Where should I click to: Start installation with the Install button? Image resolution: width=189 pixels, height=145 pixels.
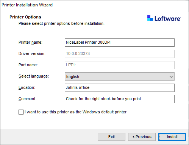172,137
